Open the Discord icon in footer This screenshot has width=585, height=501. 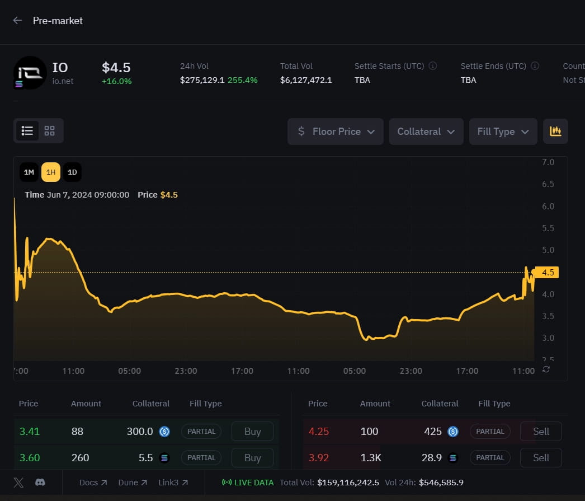(x=40, y=483)
